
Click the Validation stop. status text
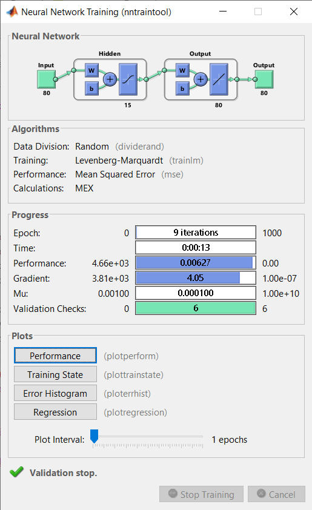64,472
